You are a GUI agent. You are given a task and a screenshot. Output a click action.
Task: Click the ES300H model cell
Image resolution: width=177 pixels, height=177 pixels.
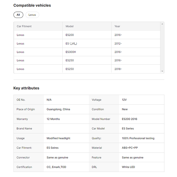click(x=71, y=52)
